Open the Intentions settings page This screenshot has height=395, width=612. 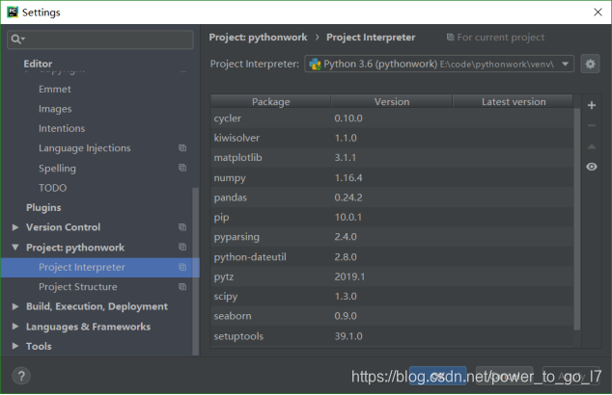point(62,128)
